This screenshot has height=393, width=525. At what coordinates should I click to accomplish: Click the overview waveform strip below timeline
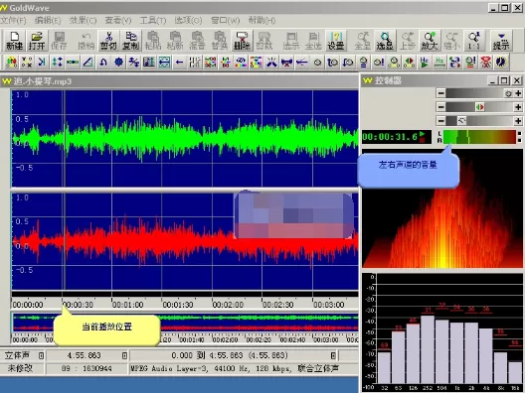coord(185,323)
